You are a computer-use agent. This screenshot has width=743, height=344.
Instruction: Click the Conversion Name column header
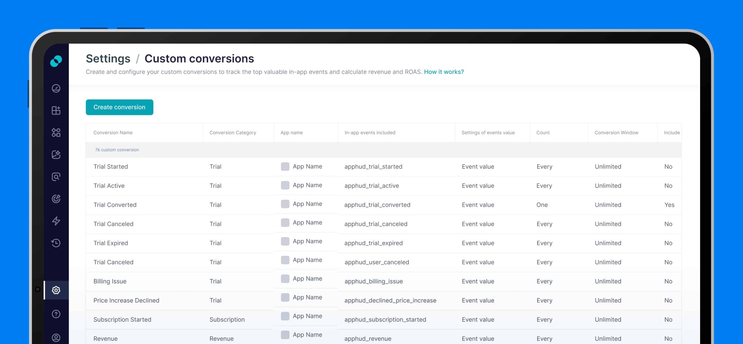[x=113, y=133]
